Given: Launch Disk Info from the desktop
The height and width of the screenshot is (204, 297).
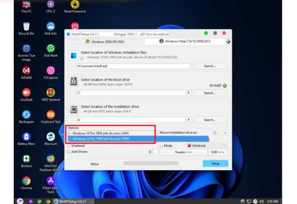Looking at the screenshot, I should pyautogui.click(x=50, y=29).
